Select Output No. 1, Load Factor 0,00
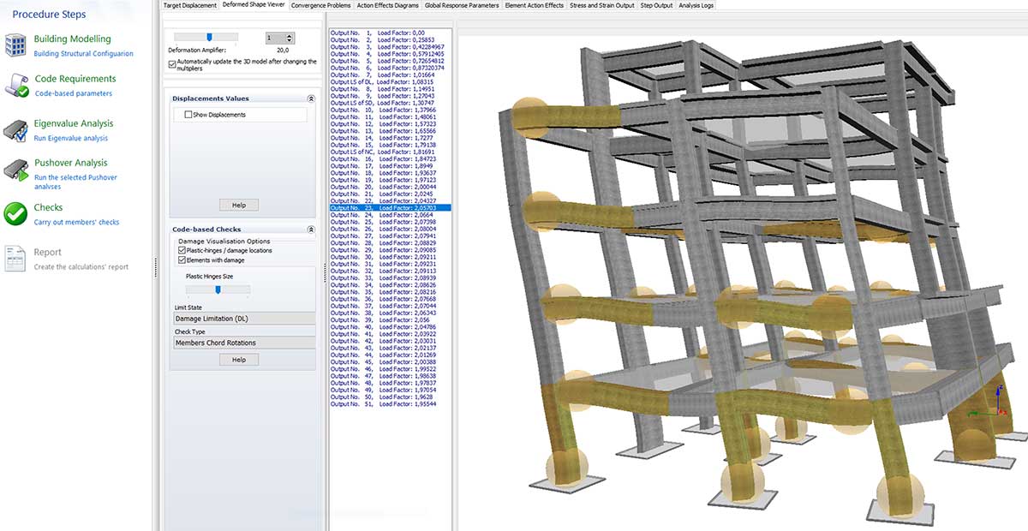The height and width of the screenshot is (531, 1028). pyautogui.click(x=390, y=32)
